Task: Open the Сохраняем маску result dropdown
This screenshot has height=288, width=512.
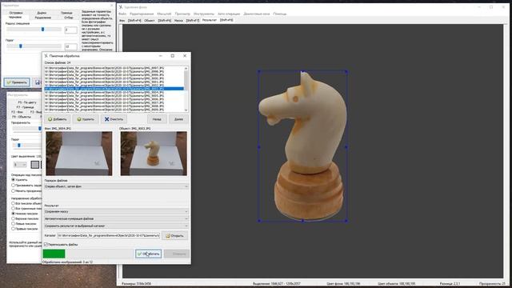Action: click(116, 211)
